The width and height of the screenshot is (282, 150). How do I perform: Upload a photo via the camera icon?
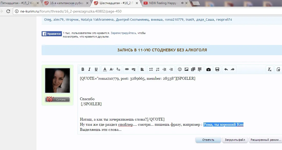(x=209, y=69)
